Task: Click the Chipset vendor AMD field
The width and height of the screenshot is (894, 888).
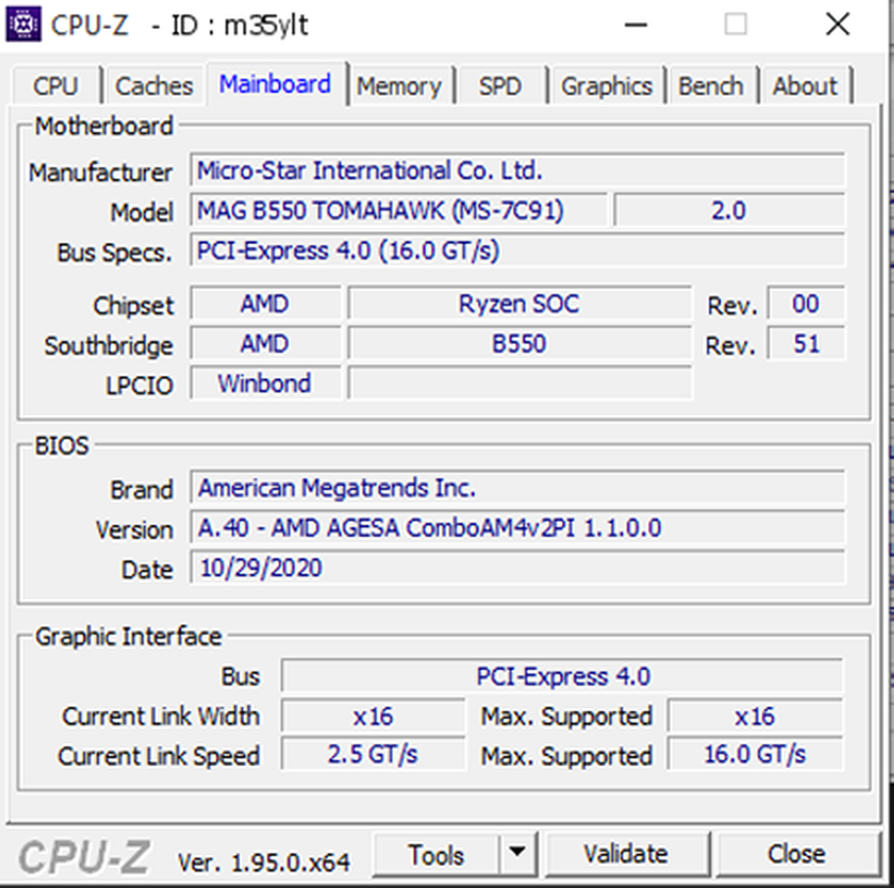Action: tap(266, 303)
